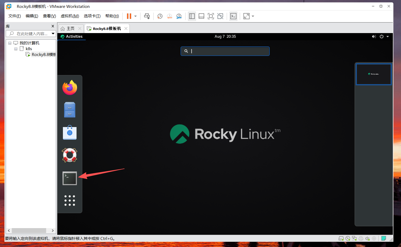The width and height of the screenshot is (401, 247).
Task: Open the snapshot manager wrench-clock icon
Action: [179, 16]
